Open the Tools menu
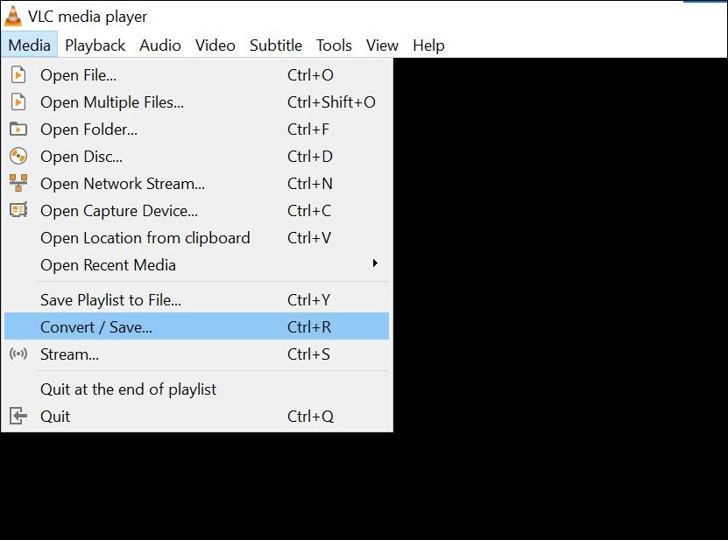 pos(334,46)
